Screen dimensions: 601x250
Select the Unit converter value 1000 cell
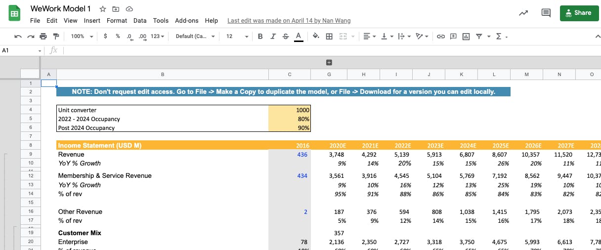click(290, 110)
